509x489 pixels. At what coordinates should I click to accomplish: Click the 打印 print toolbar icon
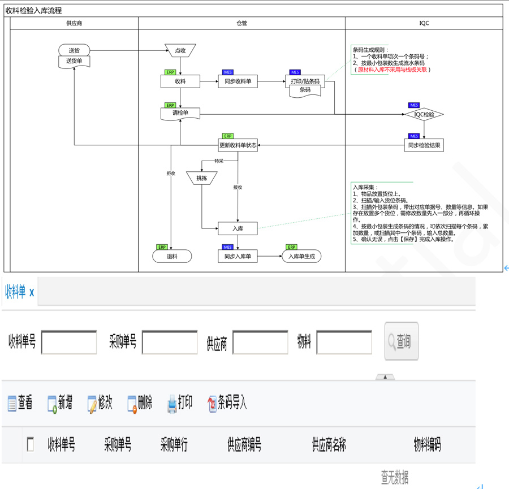[172, 404]
